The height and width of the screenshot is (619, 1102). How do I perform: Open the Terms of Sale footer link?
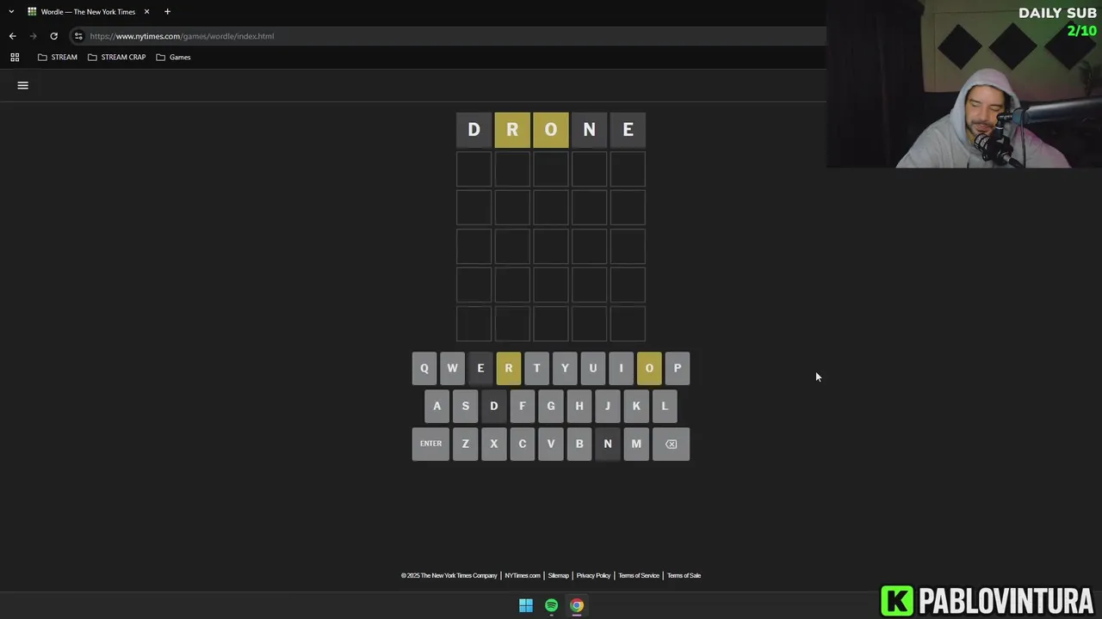pos(684,575)
